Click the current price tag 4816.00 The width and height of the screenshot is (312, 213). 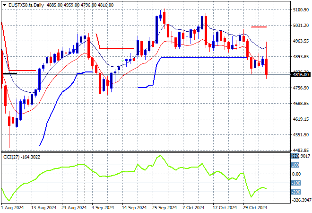(300, 74)
